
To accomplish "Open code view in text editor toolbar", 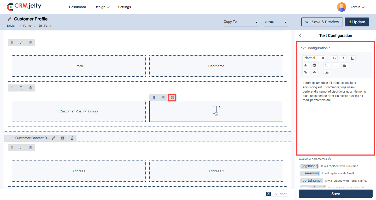I will pos(314,72).
